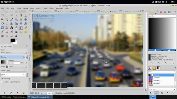Select the Rectangle Select tool
The image size is (177, 99).
pyautogui.click(x=2, y=15)
